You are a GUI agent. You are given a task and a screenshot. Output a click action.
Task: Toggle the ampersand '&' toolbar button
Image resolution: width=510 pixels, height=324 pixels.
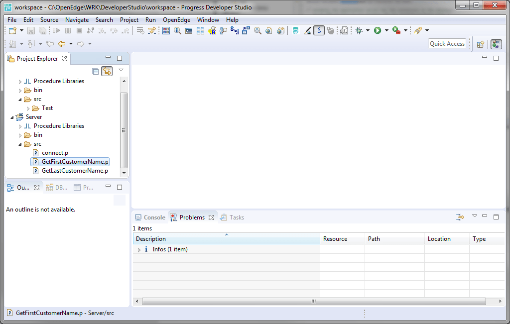click(319, 30)
